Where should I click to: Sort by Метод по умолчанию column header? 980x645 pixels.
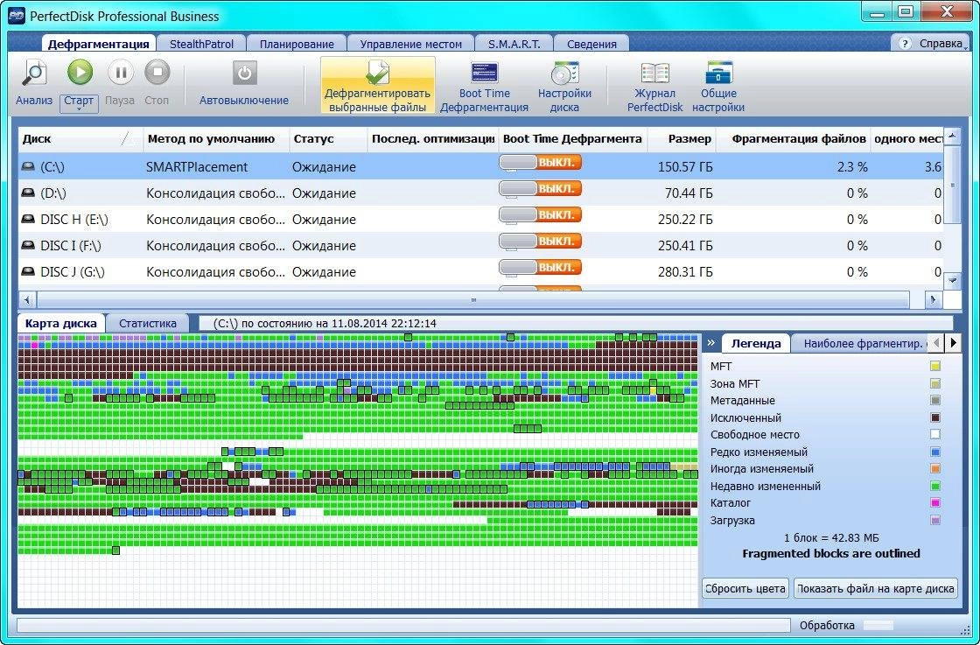216,139
